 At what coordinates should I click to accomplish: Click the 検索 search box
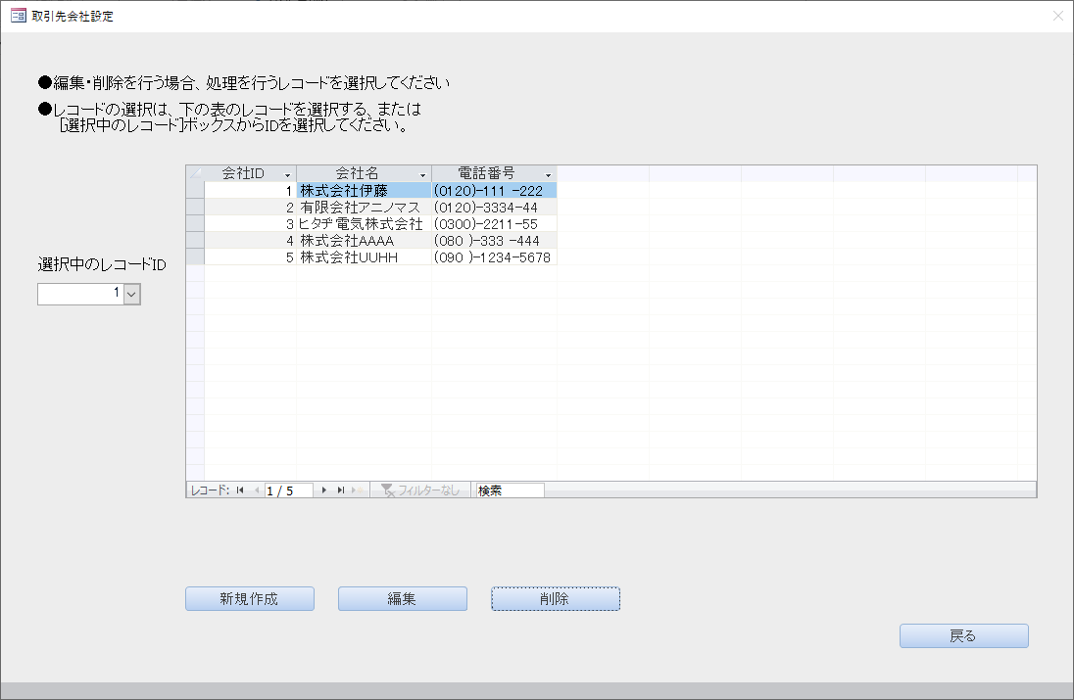[509, 490]
